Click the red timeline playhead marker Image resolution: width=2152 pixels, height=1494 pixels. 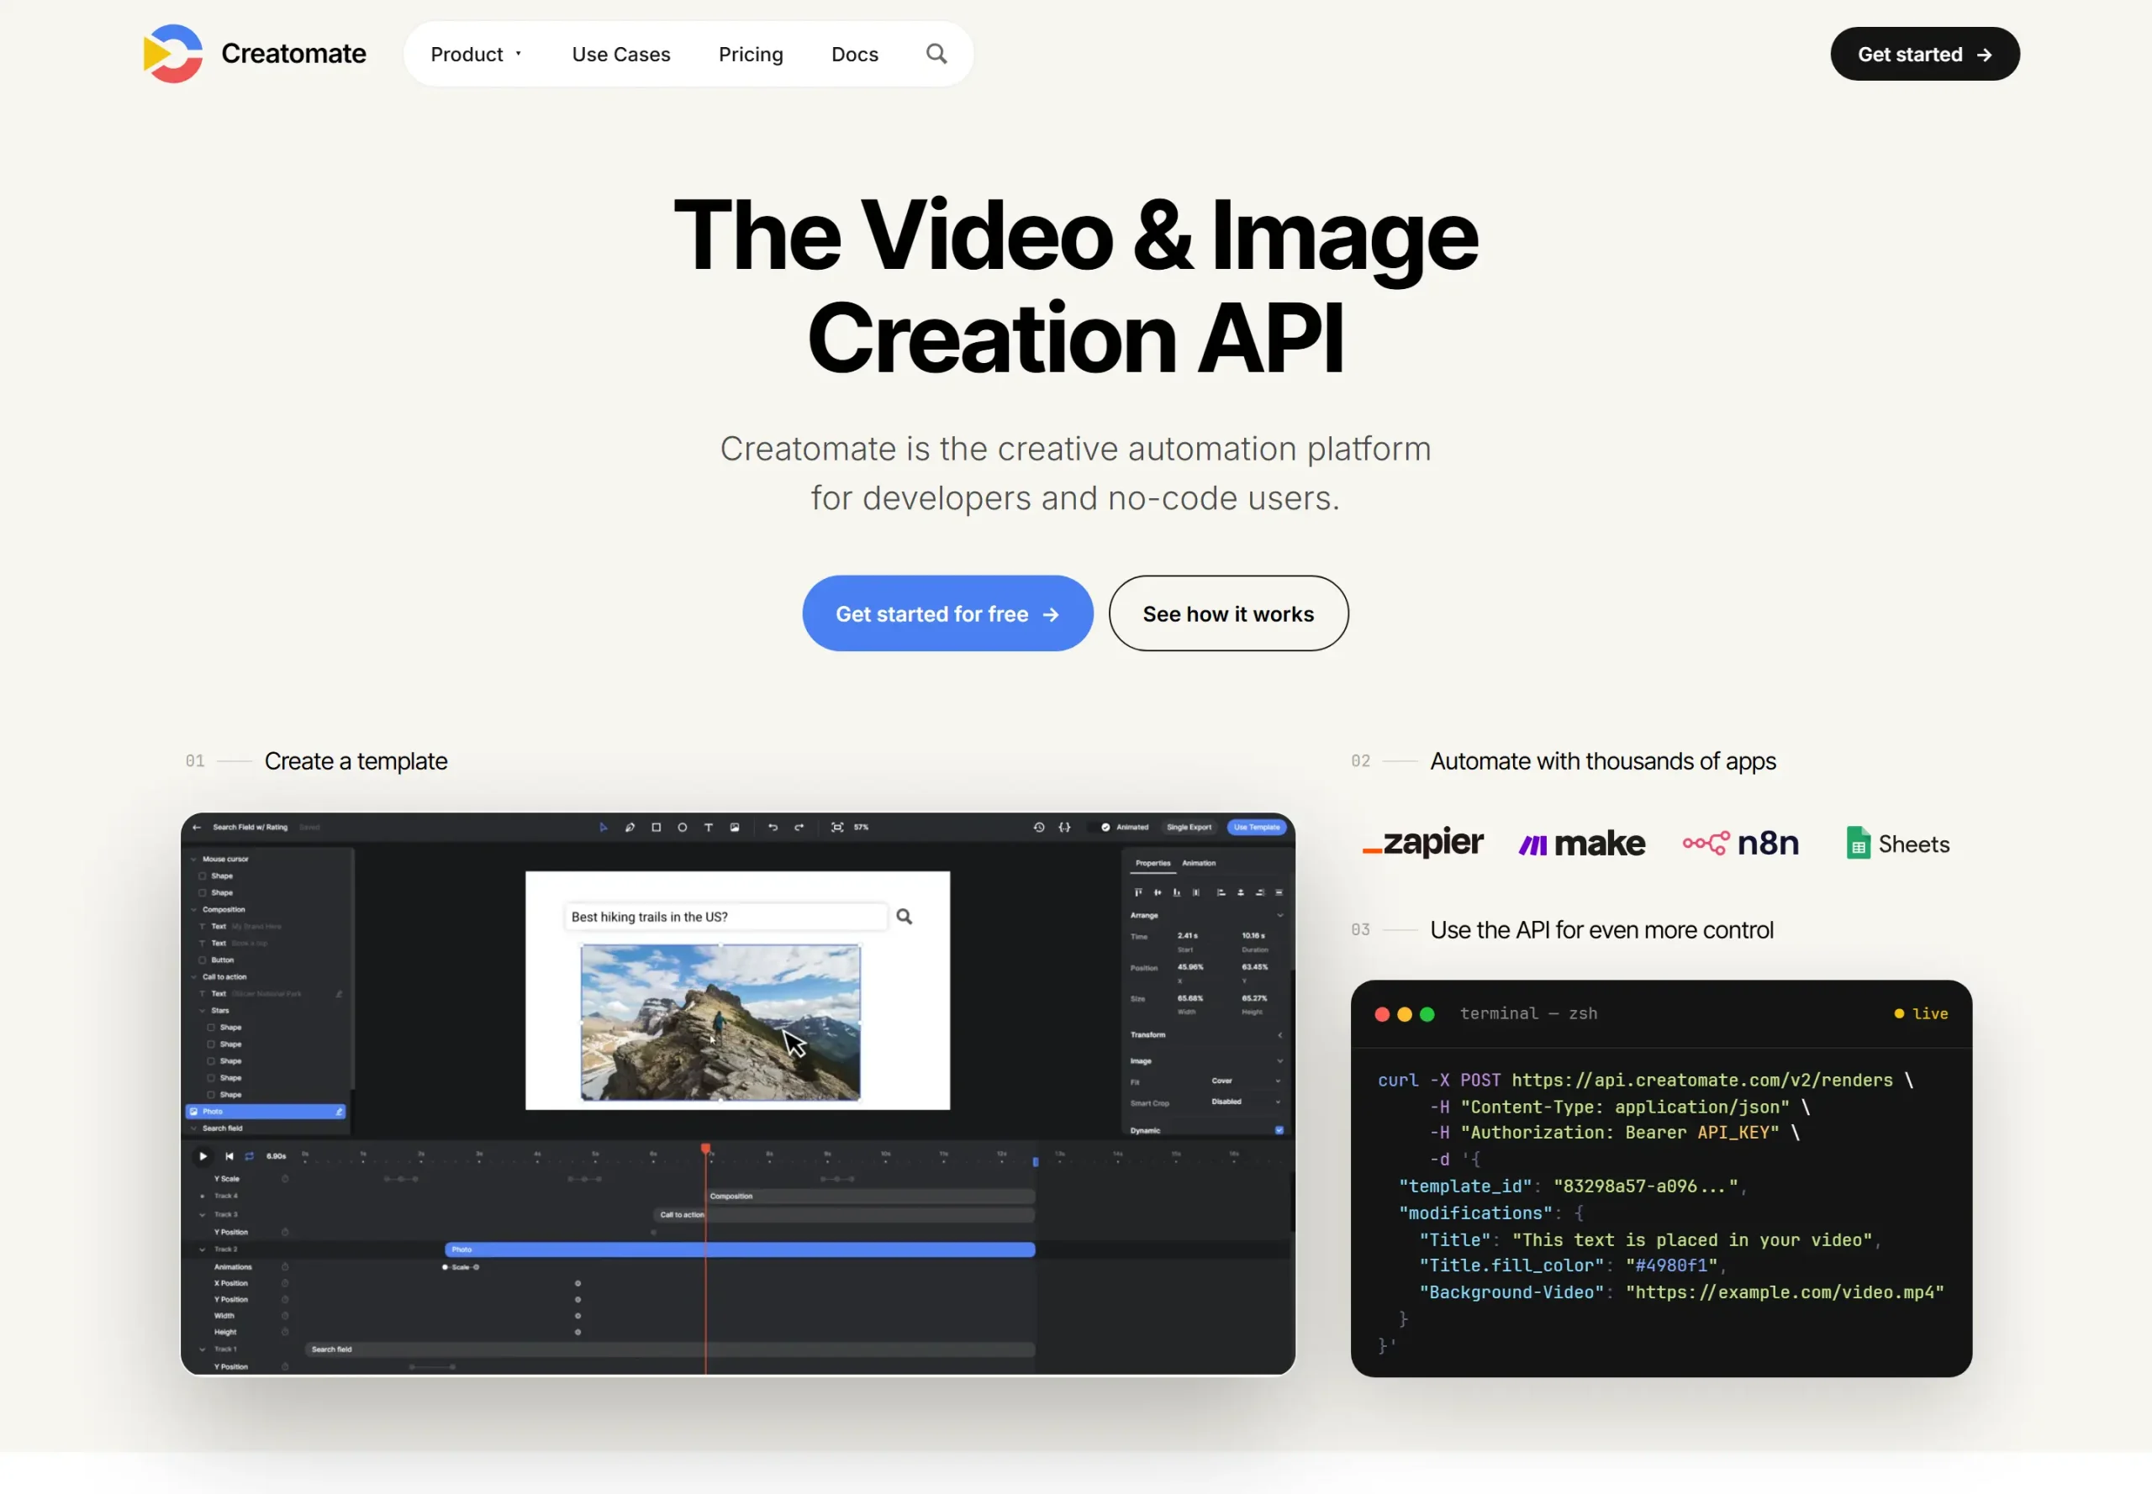pos(705,1148)
